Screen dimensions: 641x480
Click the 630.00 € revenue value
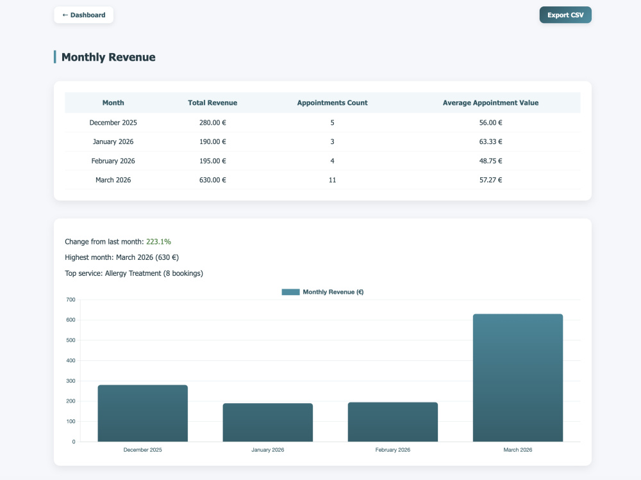[213, 180]
